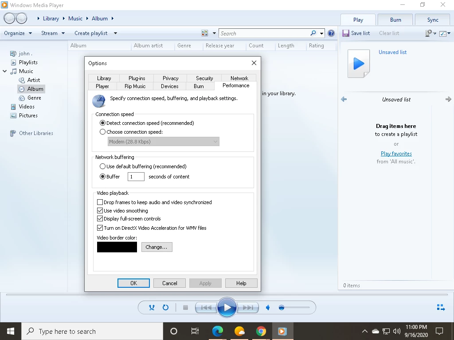Screen dimensions: 454x340
Task: Open Pictures in the library pane
Action: (x=28, y=116)
